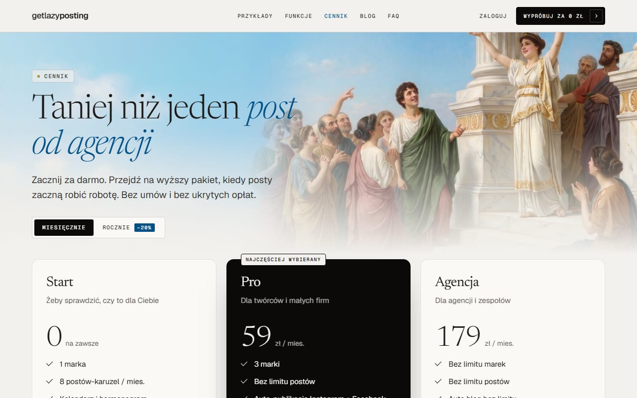Image resolution: width=637 pixels, height=398 pixels.
Task: Click the checkmark beside 3 marki
Action: [244, 364]
